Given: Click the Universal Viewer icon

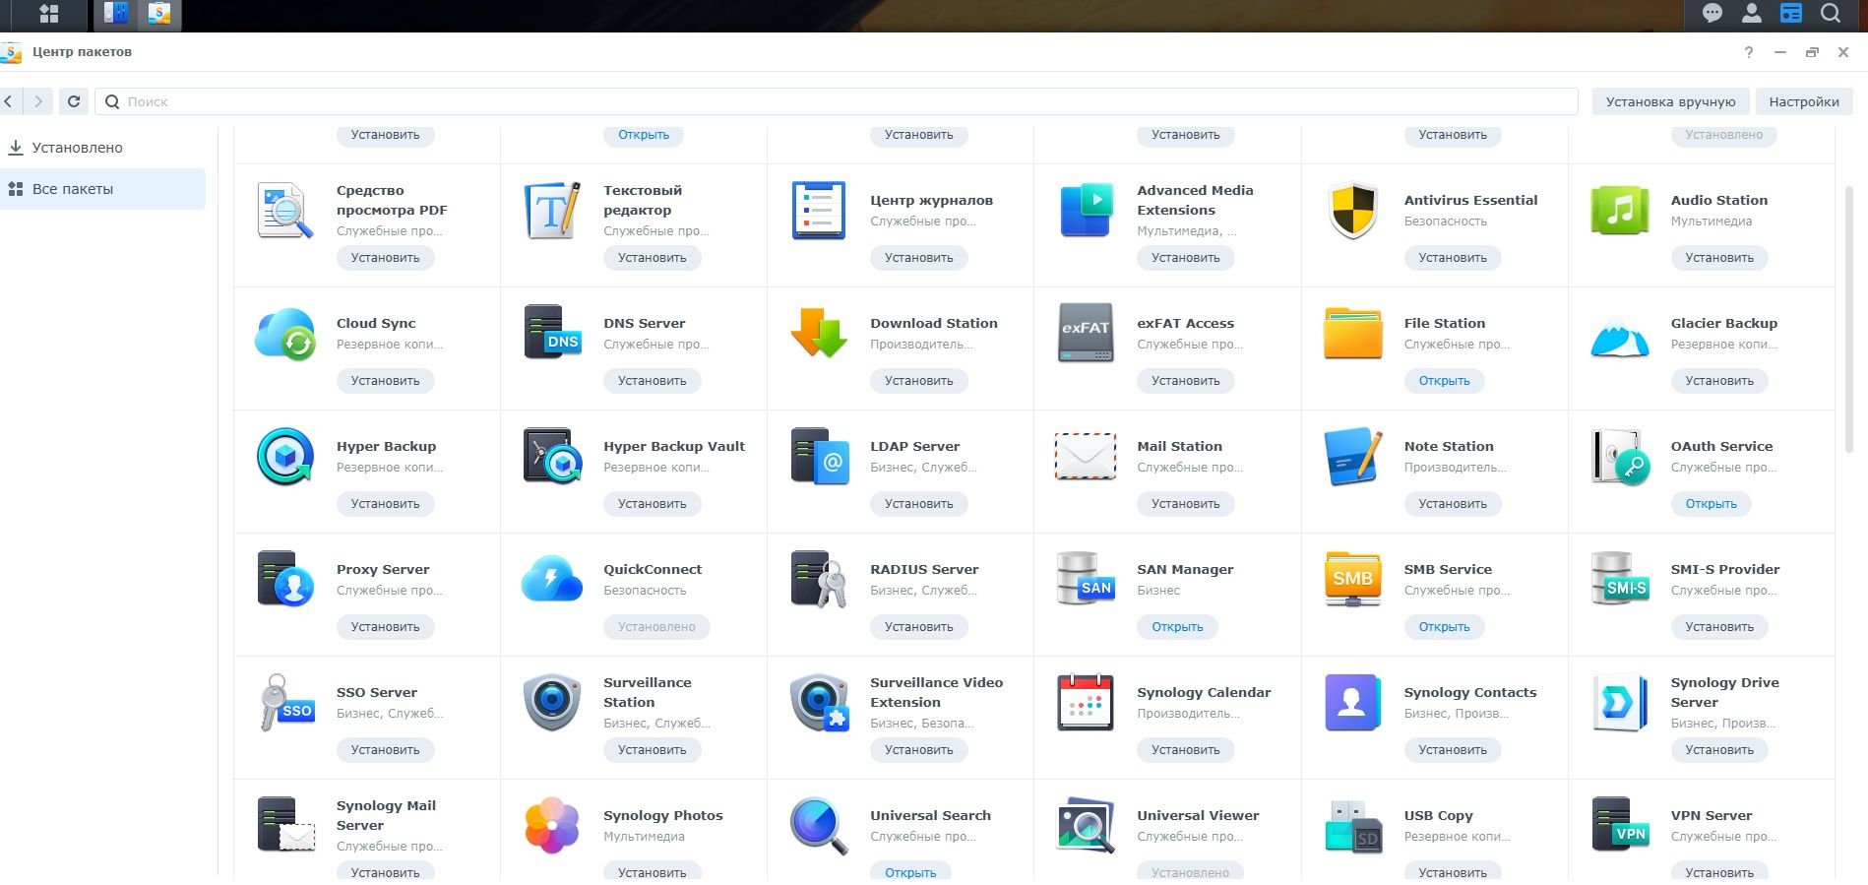Looking at the screenshot, I should 1086,826.
